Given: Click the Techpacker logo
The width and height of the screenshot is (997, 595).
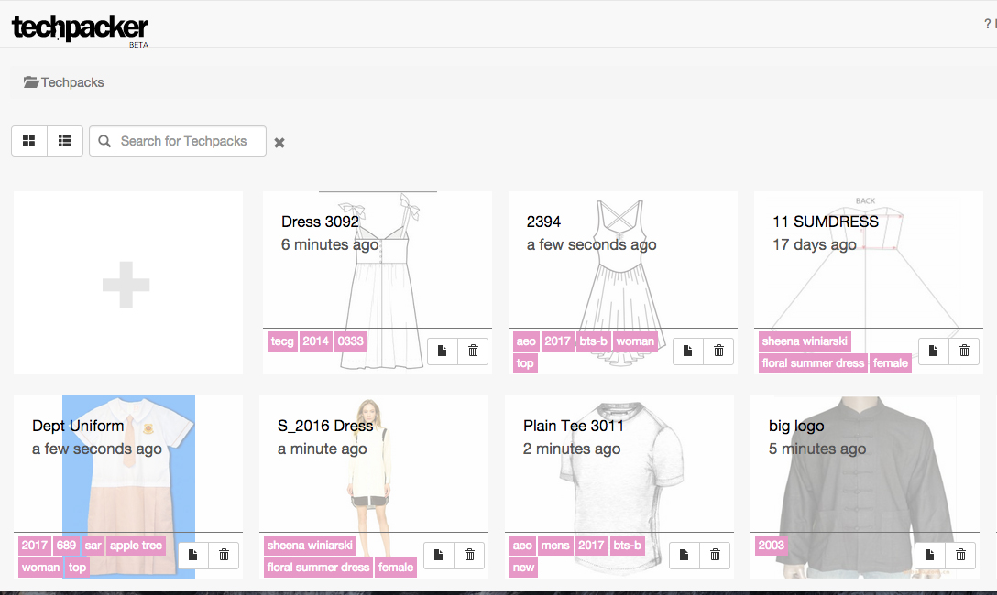Looking at the screenshot, I should tap(79, 27).
